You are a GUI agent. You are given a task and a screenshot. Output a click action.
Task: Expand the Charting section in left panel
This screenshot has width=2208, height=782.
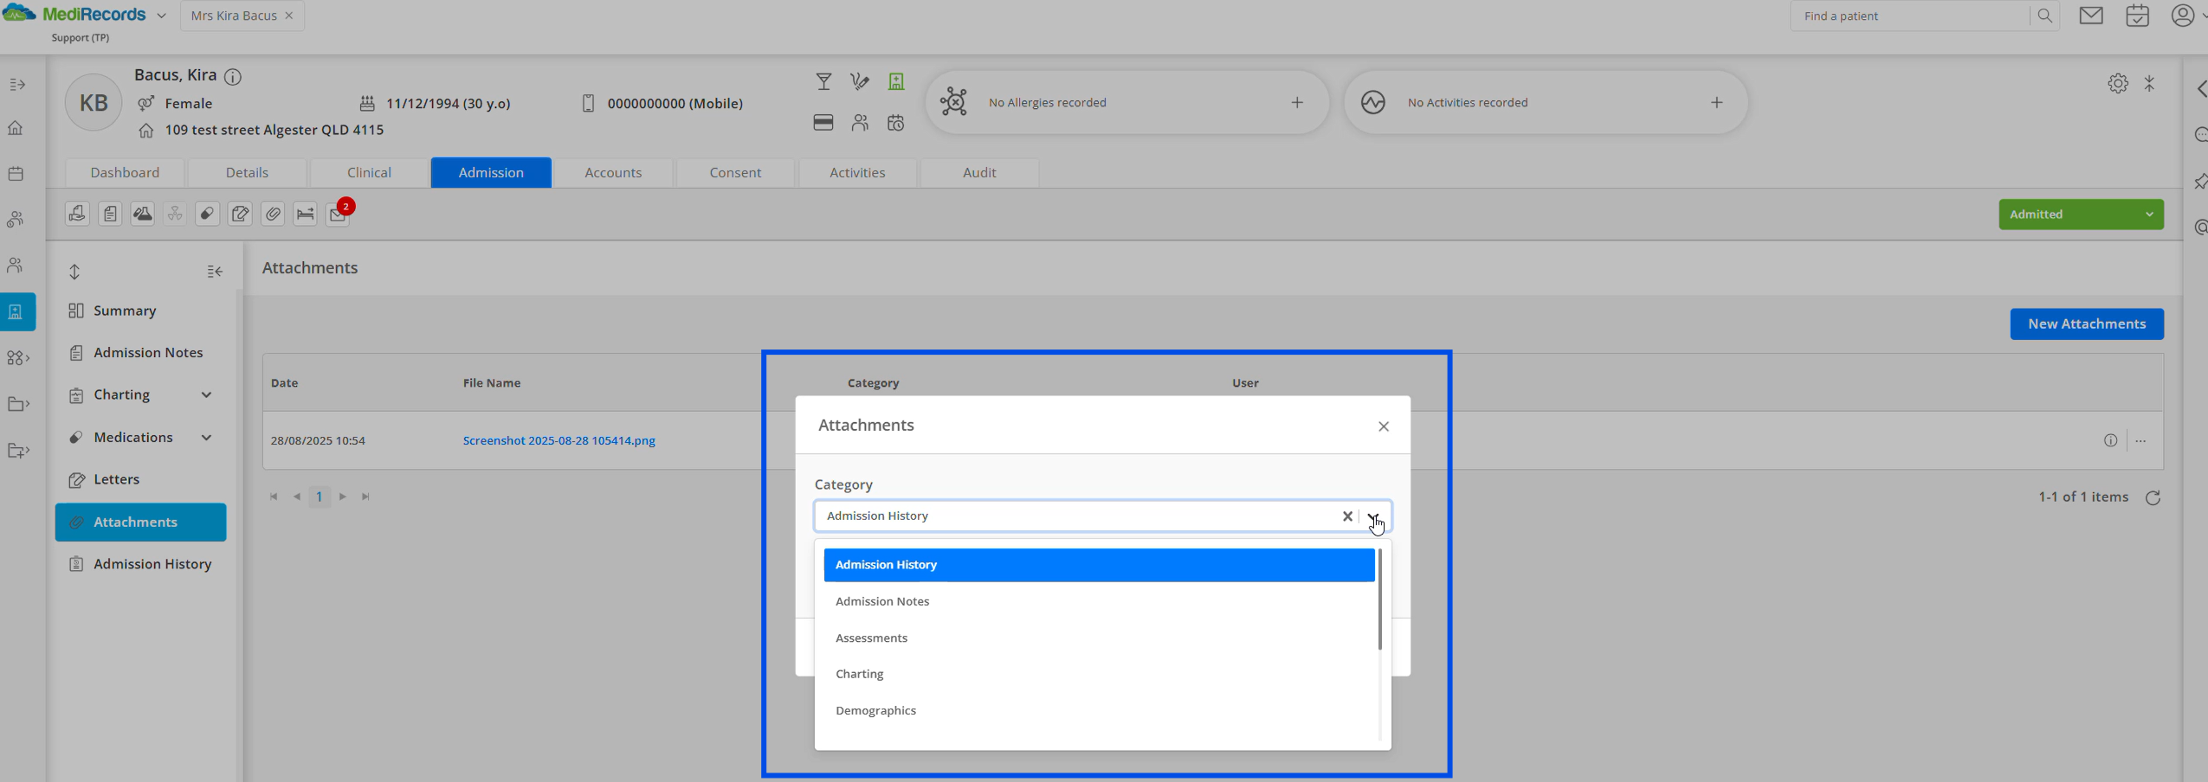(206, 394)
